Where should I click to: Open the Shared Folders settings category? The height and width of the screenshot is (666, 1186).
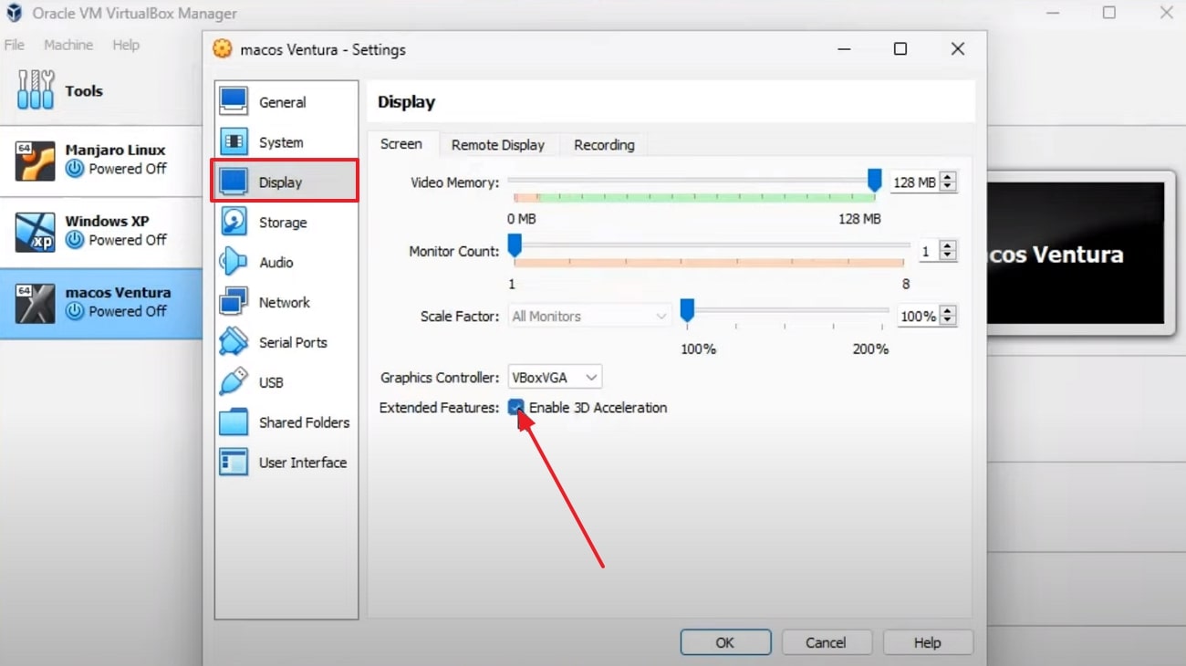point(286,422)
